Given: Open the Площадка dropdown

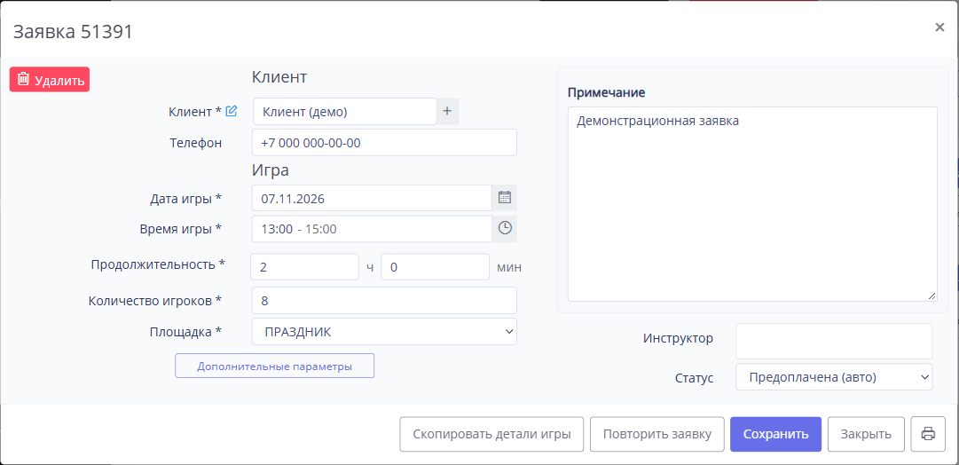Looking at the screenshot, I should 384,332.
